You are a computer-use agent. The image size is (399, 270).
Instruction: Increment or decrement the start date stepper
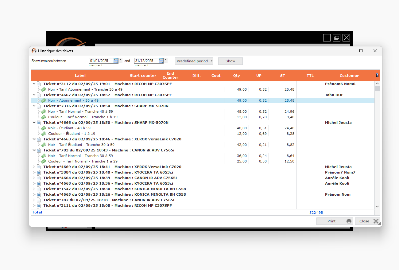(x=120, y=61)
